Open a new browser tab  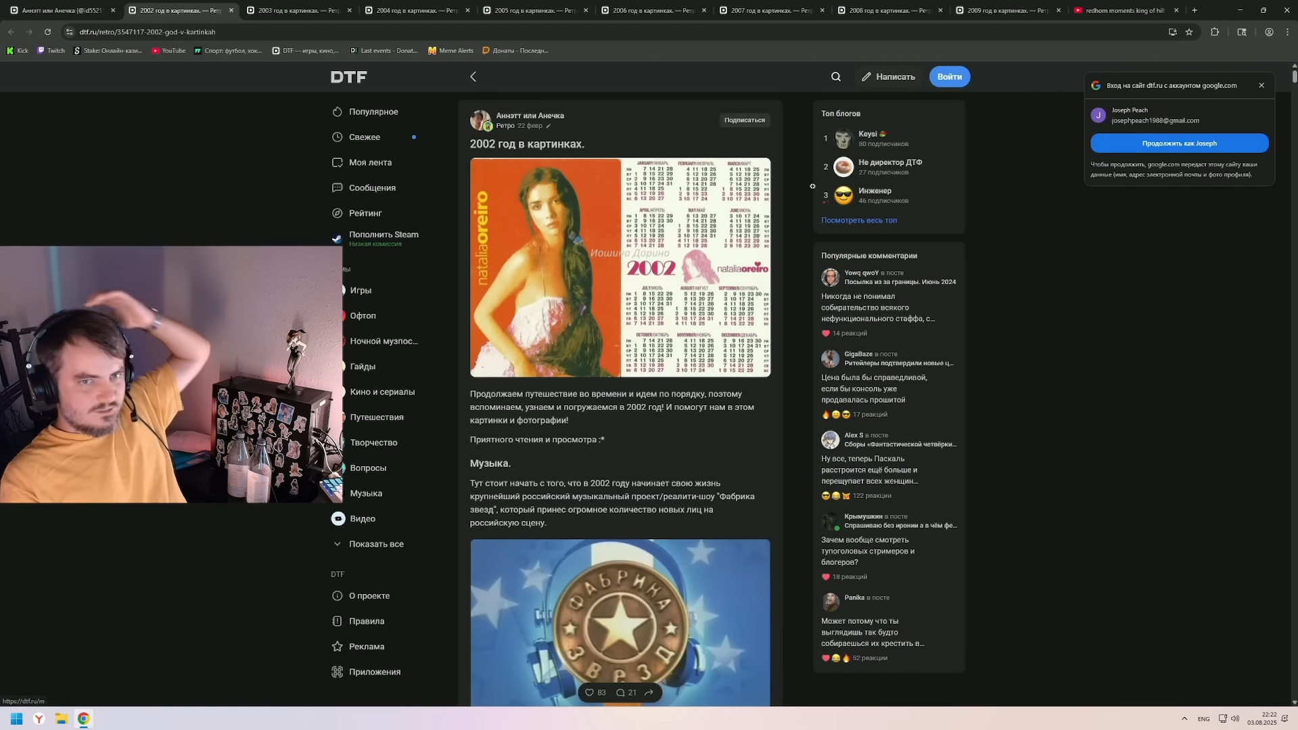click(x=1195, y=11)
